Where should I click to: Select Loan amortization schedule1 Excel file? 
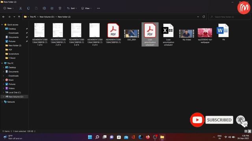[x=168, y=34]
